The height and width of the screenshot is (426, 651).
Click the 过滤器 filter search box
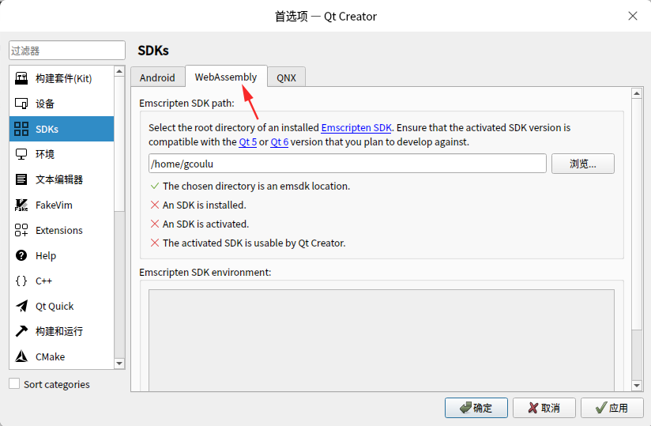click(67, 51)
